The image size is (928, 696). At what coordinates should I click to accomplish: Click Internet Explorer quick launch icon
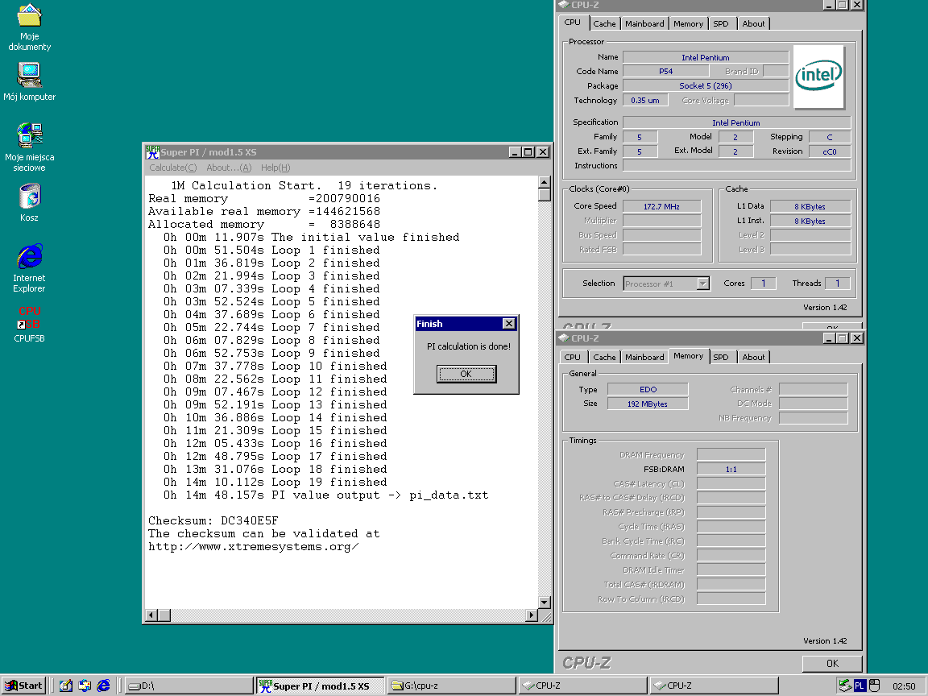[x=104, y=686]
